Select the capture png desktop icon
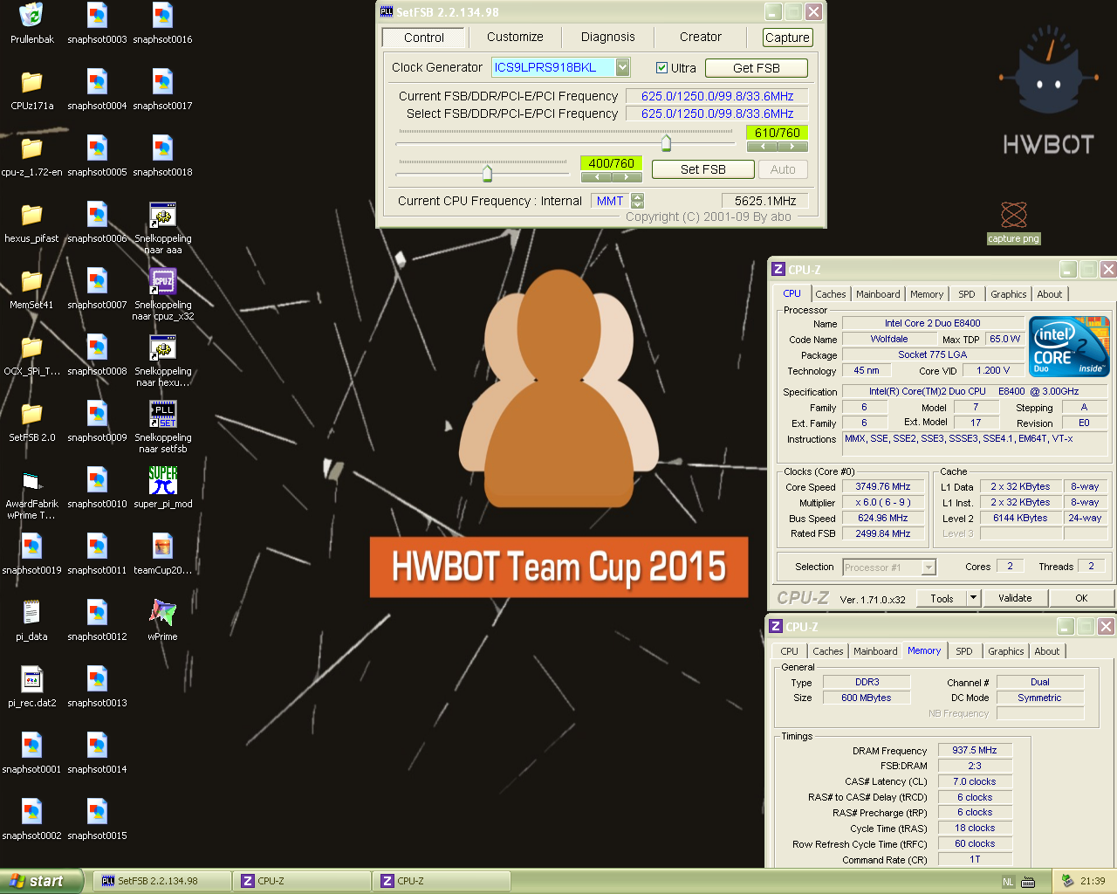 click(x=1013, y=223)
